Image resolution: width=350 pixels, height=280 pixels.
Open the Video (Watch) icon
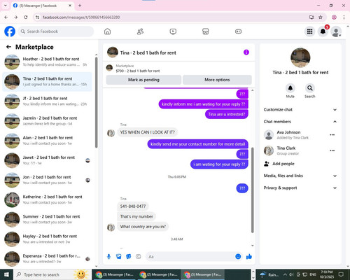click(x=173, y=31)
